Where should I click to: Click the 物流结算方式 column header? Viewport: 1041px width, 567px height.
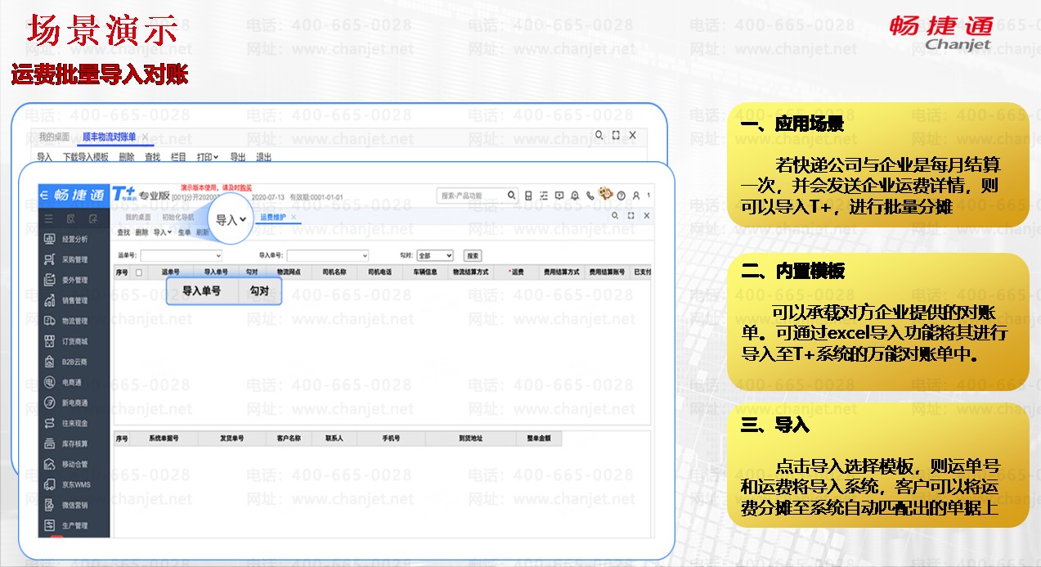pos(470,272)
